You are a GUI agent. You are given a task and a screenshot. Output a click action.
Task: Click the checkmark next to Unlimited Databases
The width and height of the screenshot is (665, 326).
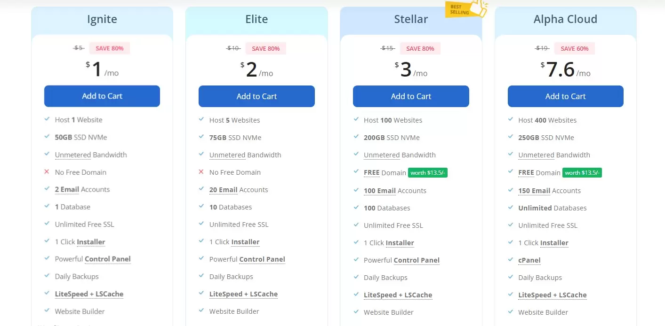tap(511, 208)
